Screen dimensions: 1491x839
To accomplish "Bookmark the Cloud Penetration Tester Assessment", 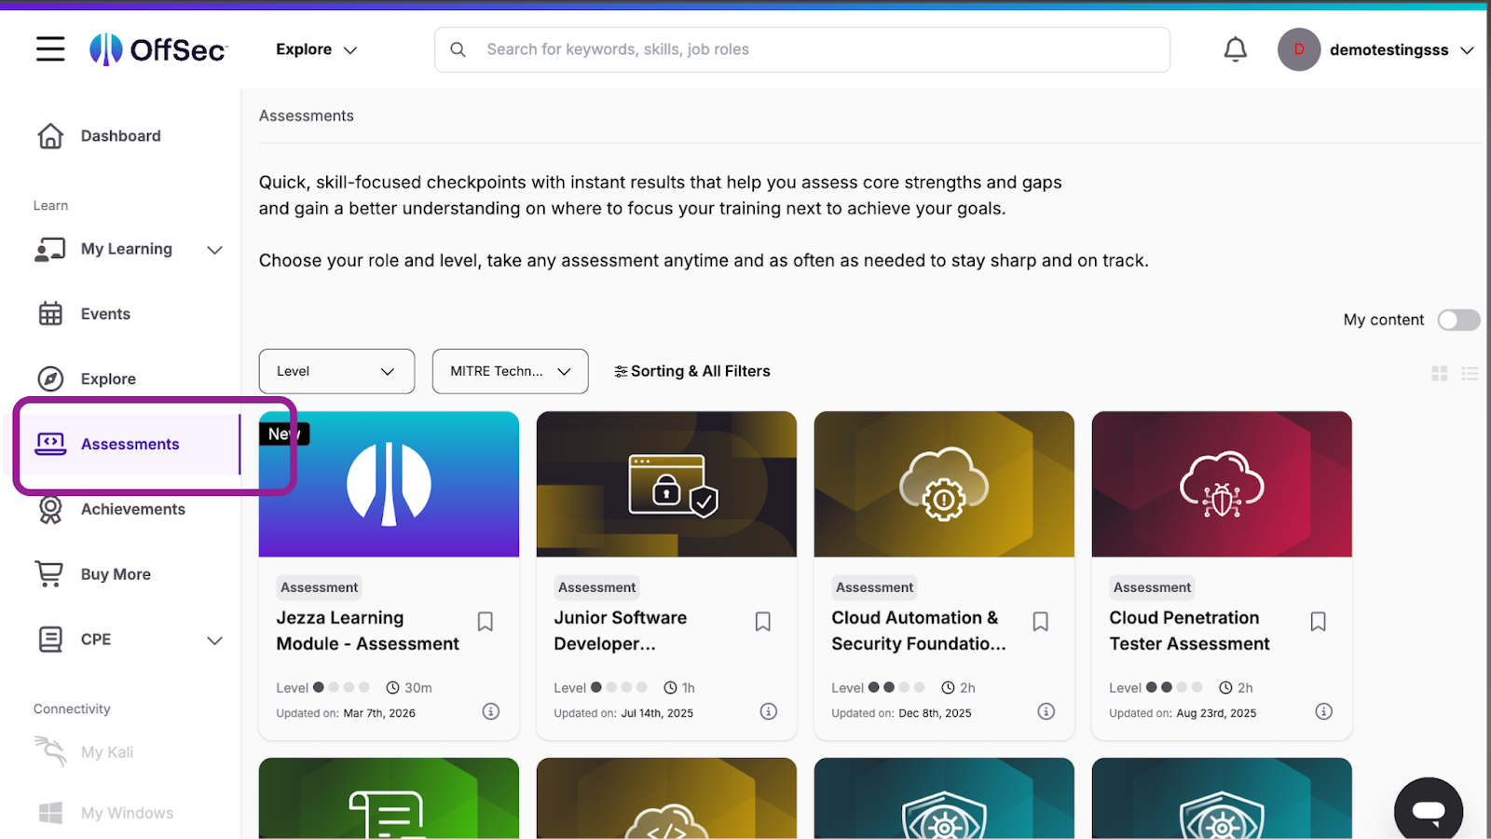I will 1318,622.
